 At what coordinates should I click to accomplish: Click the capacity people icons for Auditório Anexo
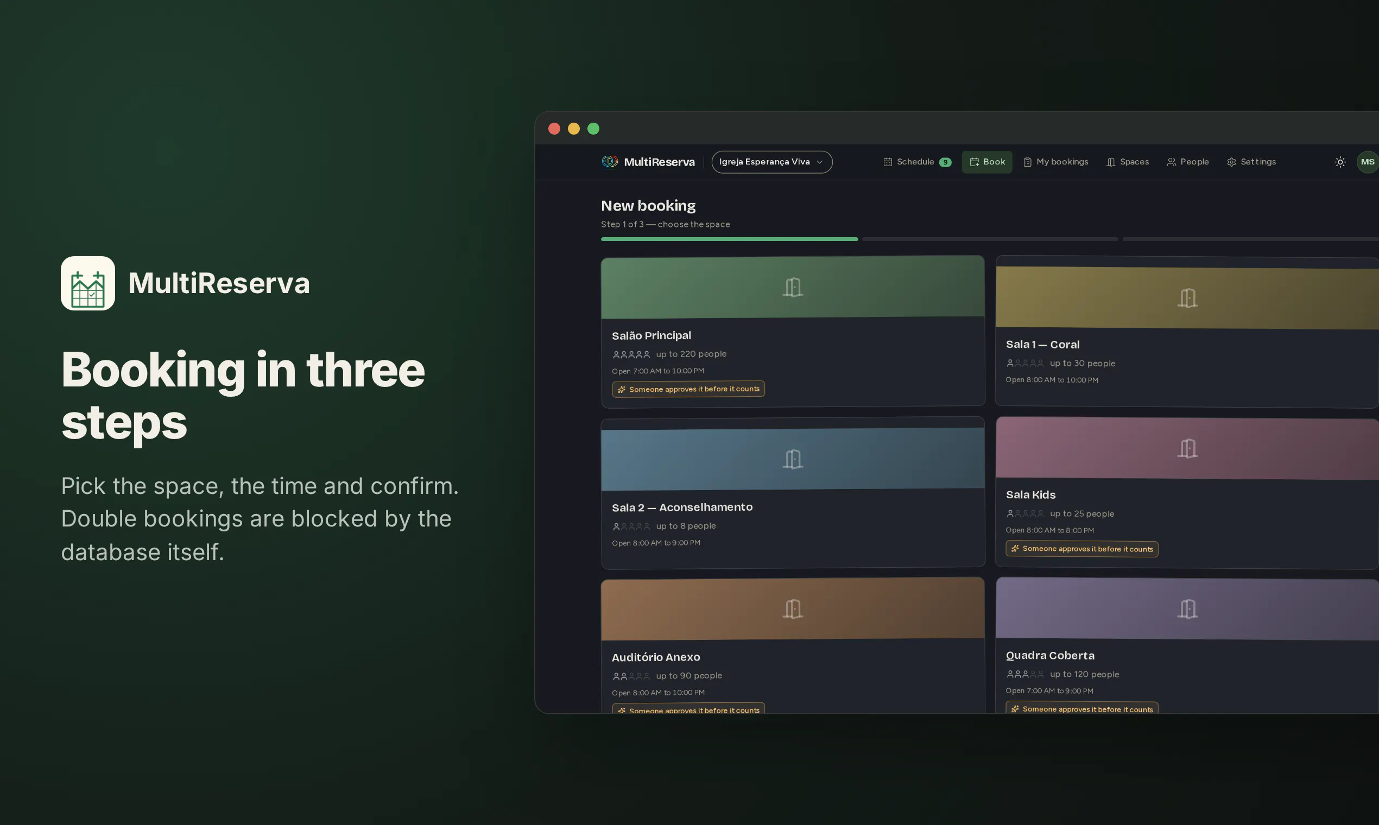[x=630, y=676]
